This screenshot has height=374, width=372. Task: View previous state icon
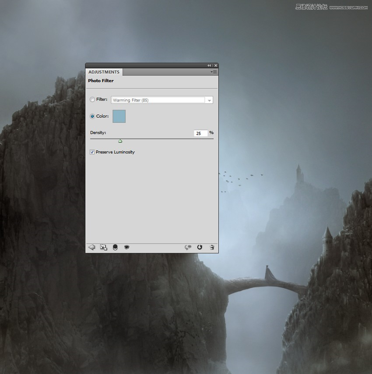188,247
